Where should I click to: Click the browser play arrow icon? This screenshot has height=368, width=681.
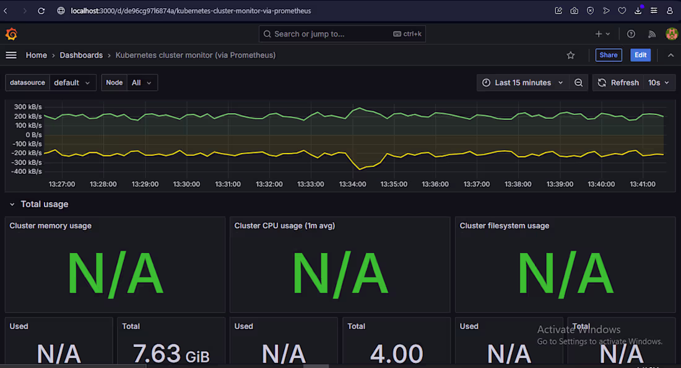(x=606, y=11)
